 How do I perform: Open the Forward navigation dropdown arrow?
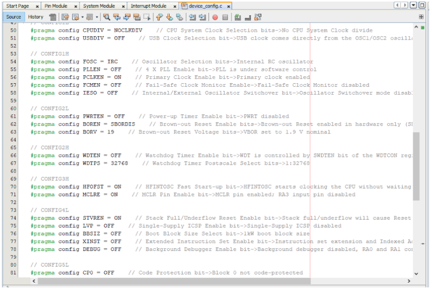[97, 17]
